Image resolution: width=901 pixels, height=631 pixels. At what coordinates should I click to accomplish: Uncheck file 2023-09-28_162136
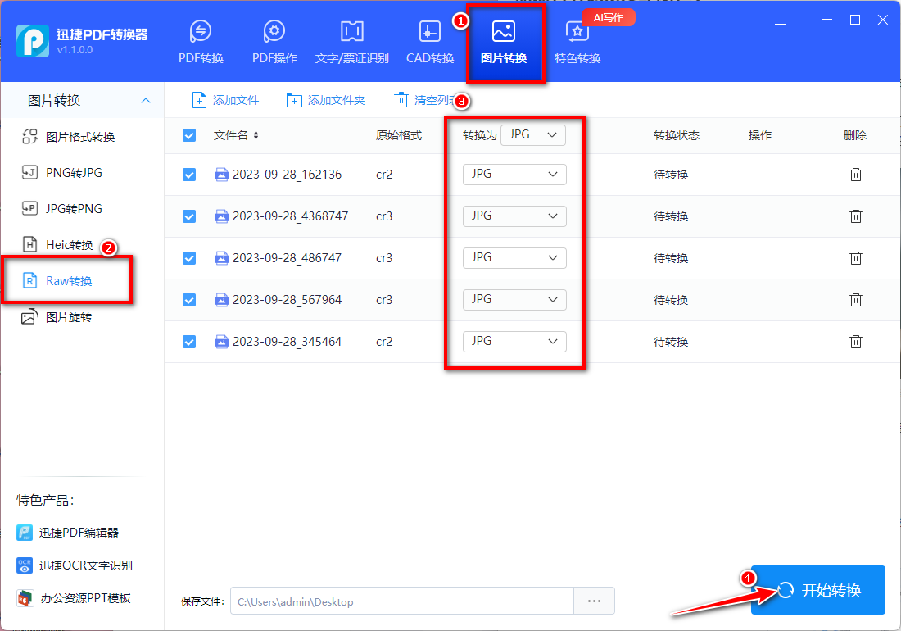point(189,175)
